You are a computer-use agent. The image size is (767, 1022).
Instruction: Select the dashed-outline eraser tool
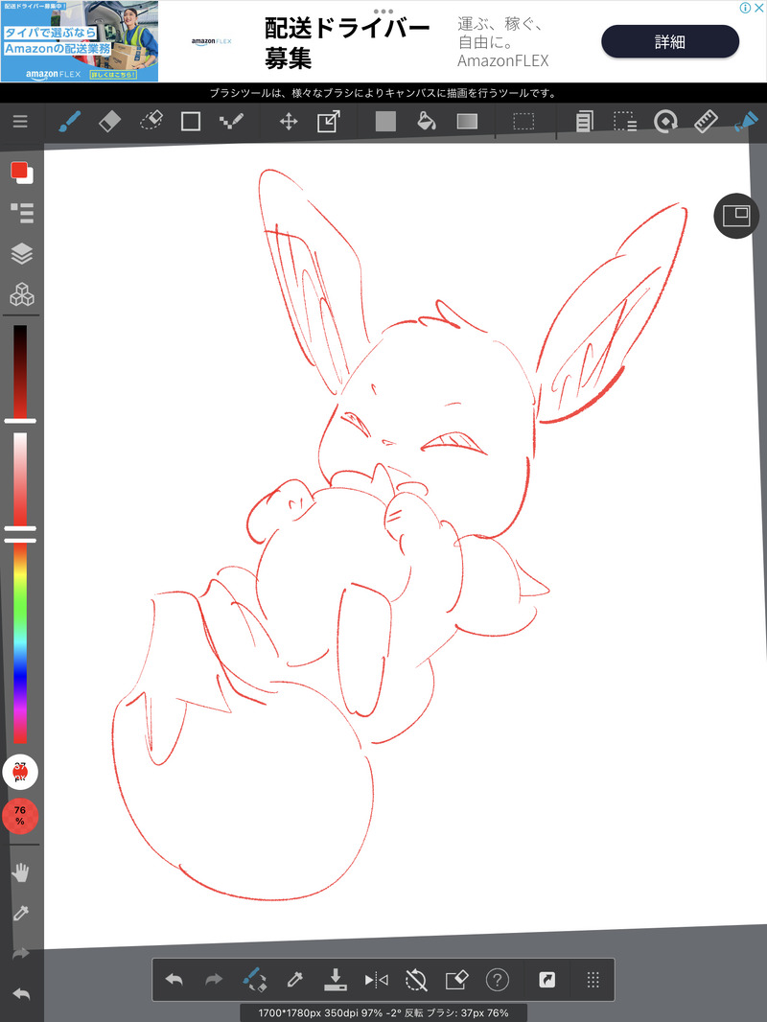click(x=151, y=121)
